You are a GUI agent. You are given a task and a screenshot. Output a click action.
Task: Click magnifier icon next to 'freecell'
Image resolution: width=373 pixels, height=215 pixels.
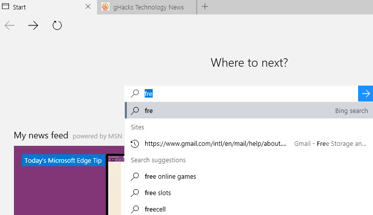coord(135,210)
